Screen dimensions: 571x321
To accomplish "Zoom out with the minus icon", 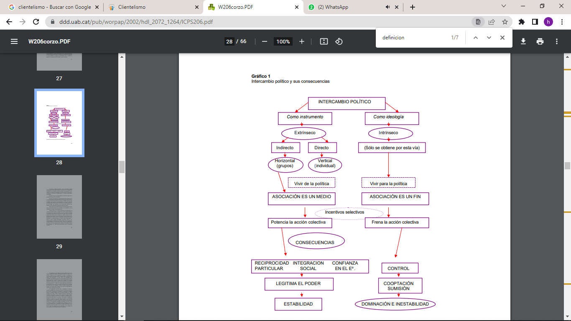I will [264, 41].
